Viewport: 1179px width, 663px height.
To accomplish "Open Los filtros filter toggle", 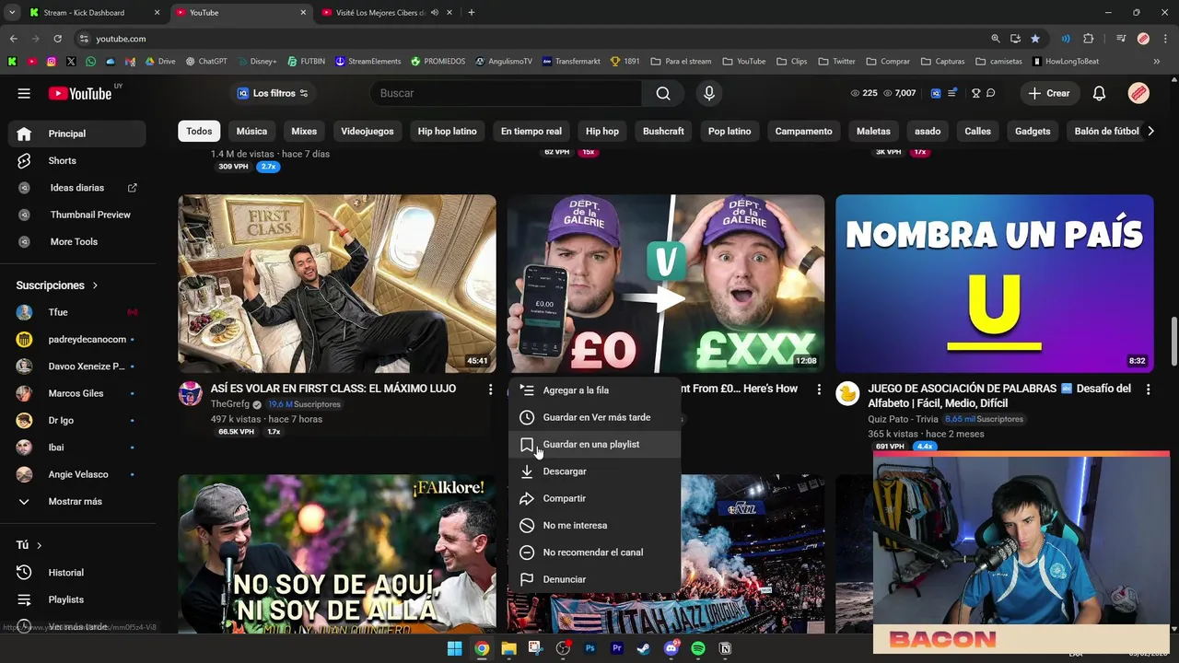I will 273,93.
